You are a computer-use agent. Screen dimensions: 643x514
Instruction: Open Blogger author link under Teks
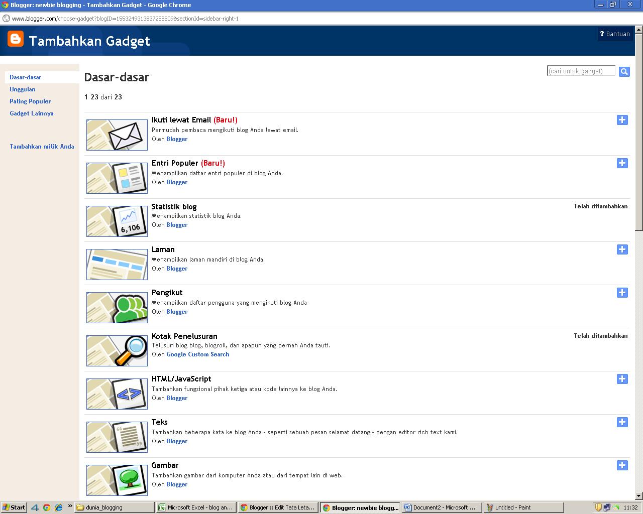[x=177, y=441]
